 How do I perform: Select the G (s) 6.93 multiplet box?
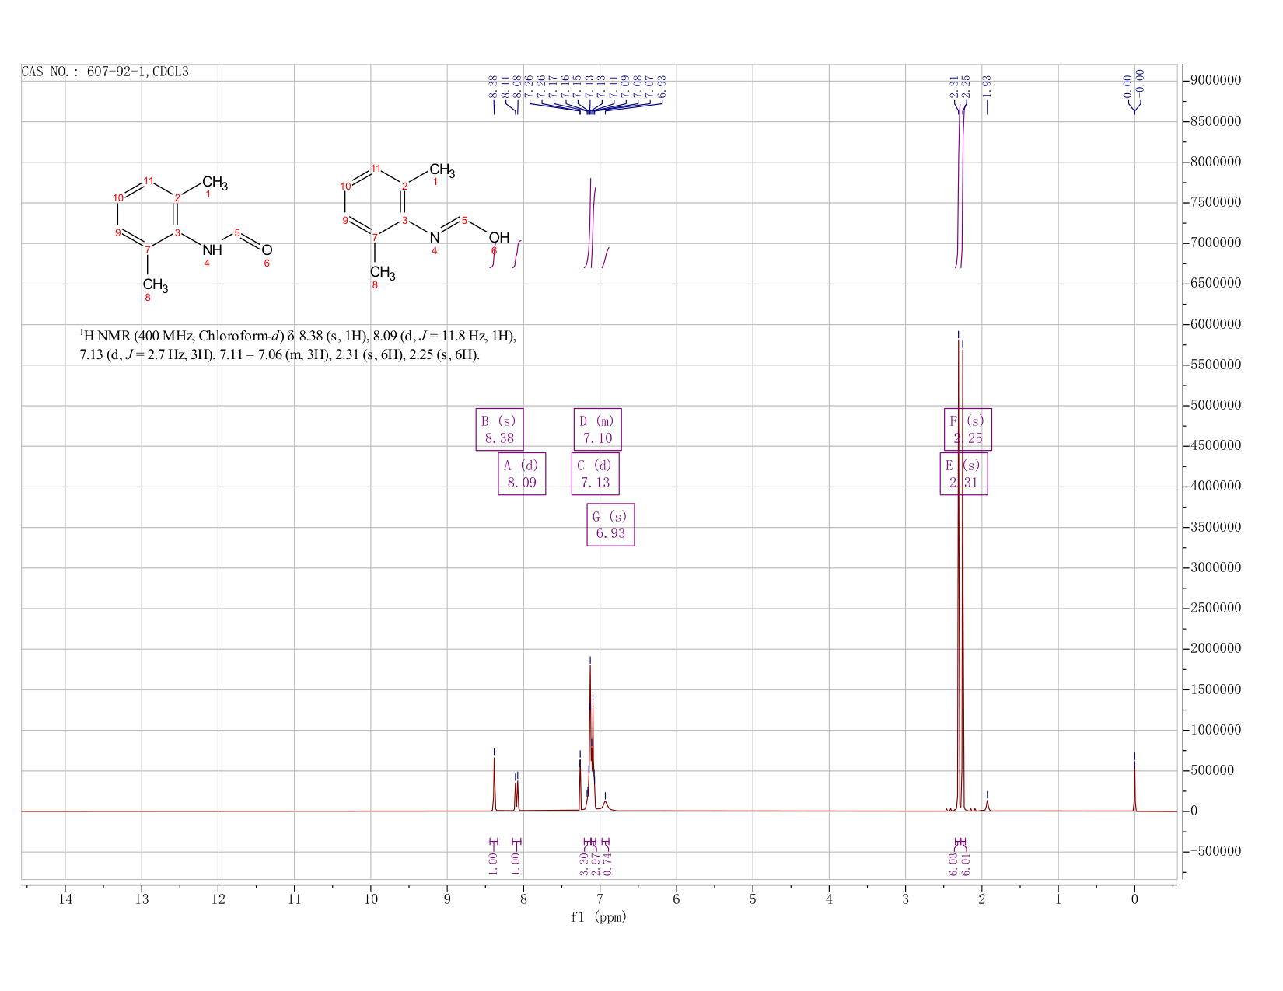[610, 525]
